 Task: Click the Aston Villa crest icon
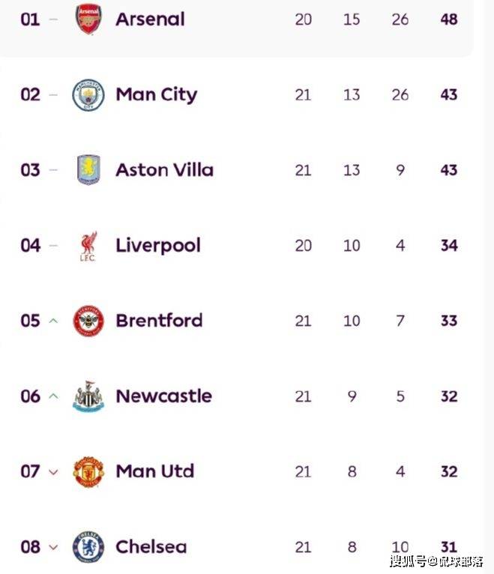tap(88, 170)
